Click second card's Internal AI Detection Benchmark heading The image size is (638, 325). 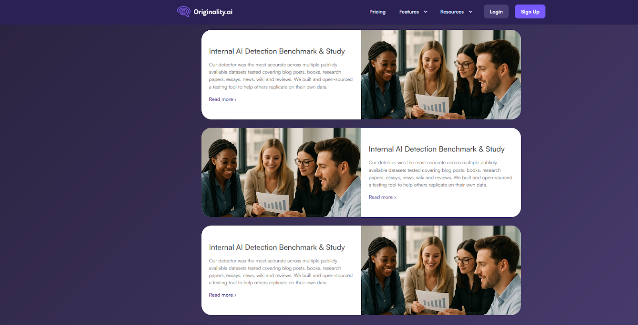[437, 149]
